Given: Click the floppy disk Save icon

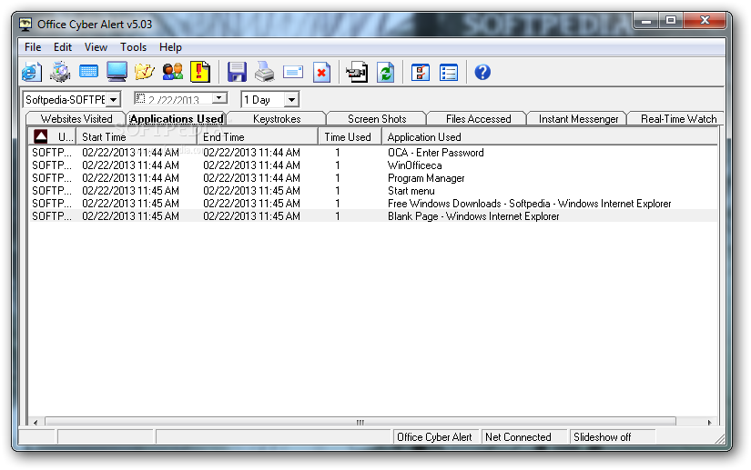Looking at the screenshot, I should 237,72.
